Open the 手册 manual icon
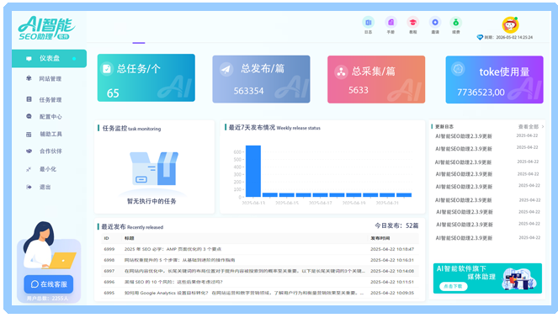558x318 pixels. (391, 23)
